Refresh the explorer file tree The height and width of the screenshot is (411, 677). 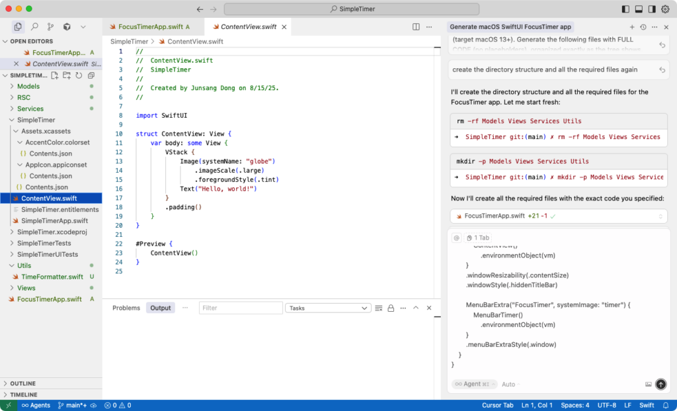click(79, 75)
